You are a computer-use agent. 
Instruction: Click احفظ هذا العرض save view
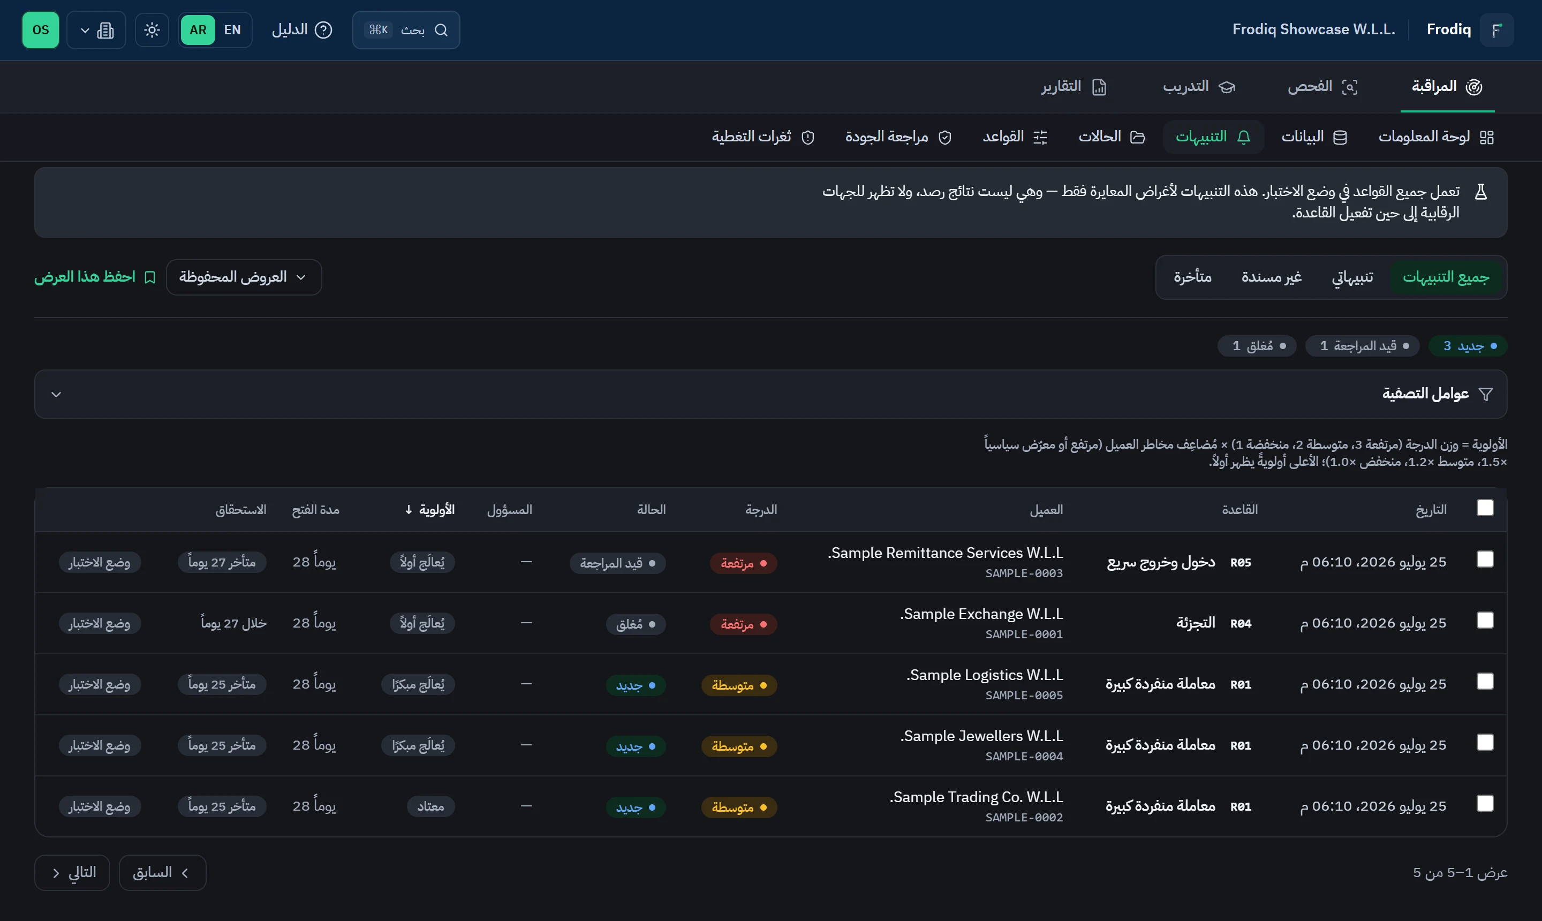point(95,277)
